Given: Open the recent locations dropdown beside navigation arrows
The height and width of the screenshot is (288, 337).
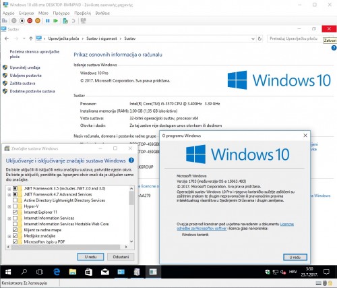Looking at the screenshot, I should (24, 38).
